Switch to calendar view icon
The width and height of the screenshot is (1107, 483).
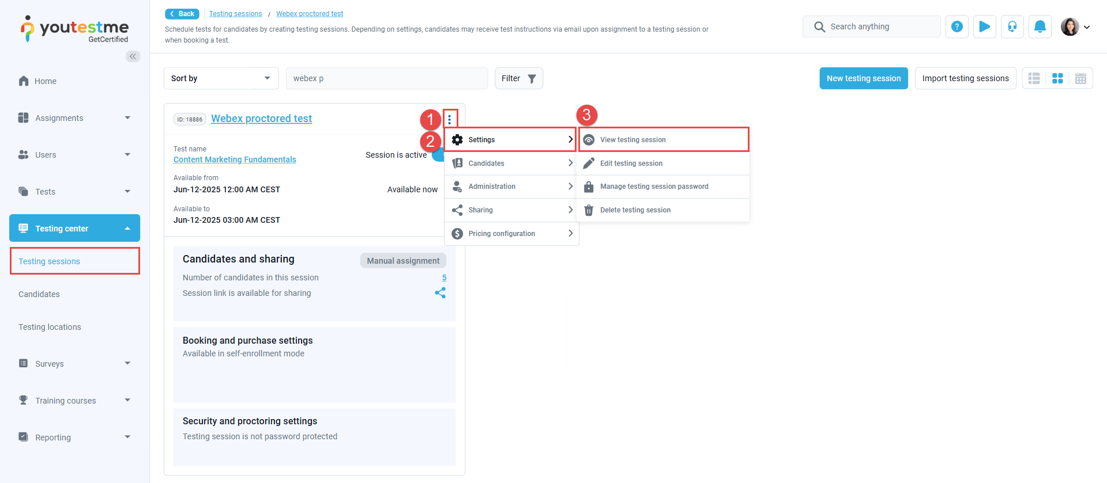click(1080, 78)
